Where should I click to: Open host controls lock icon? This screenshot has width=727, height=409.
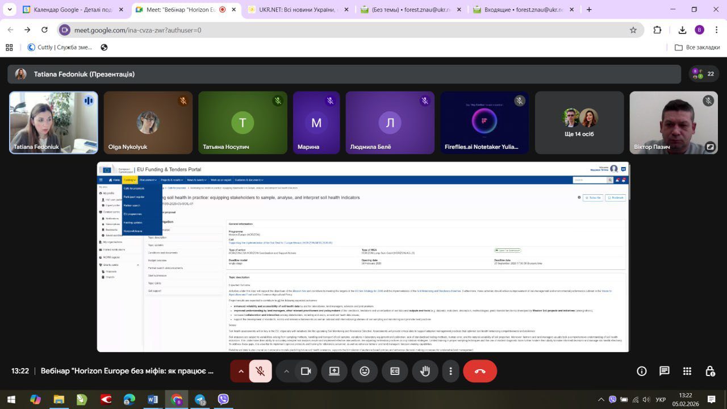coord(710,371)
